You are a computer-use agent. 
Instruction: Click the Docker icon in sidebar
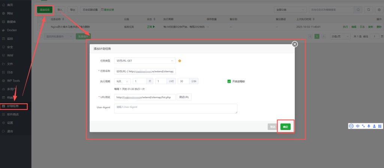[x=4, y=30]
